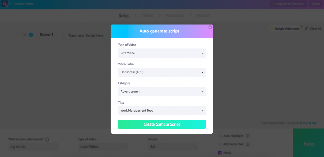Click the eg music input field
The height and width of the screenshot is (157, 324).
coord(34,147)
